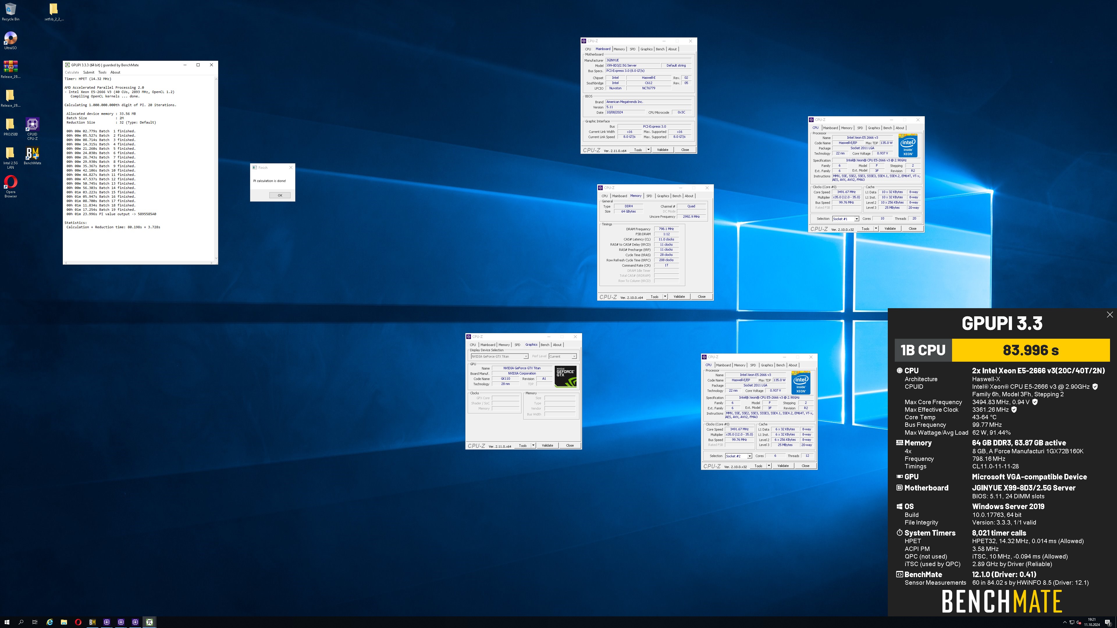This screenshot has height=628, width=1117.
Task: Click the 83.996 s score in BenchMate
Action: (x=1031, y=350)
